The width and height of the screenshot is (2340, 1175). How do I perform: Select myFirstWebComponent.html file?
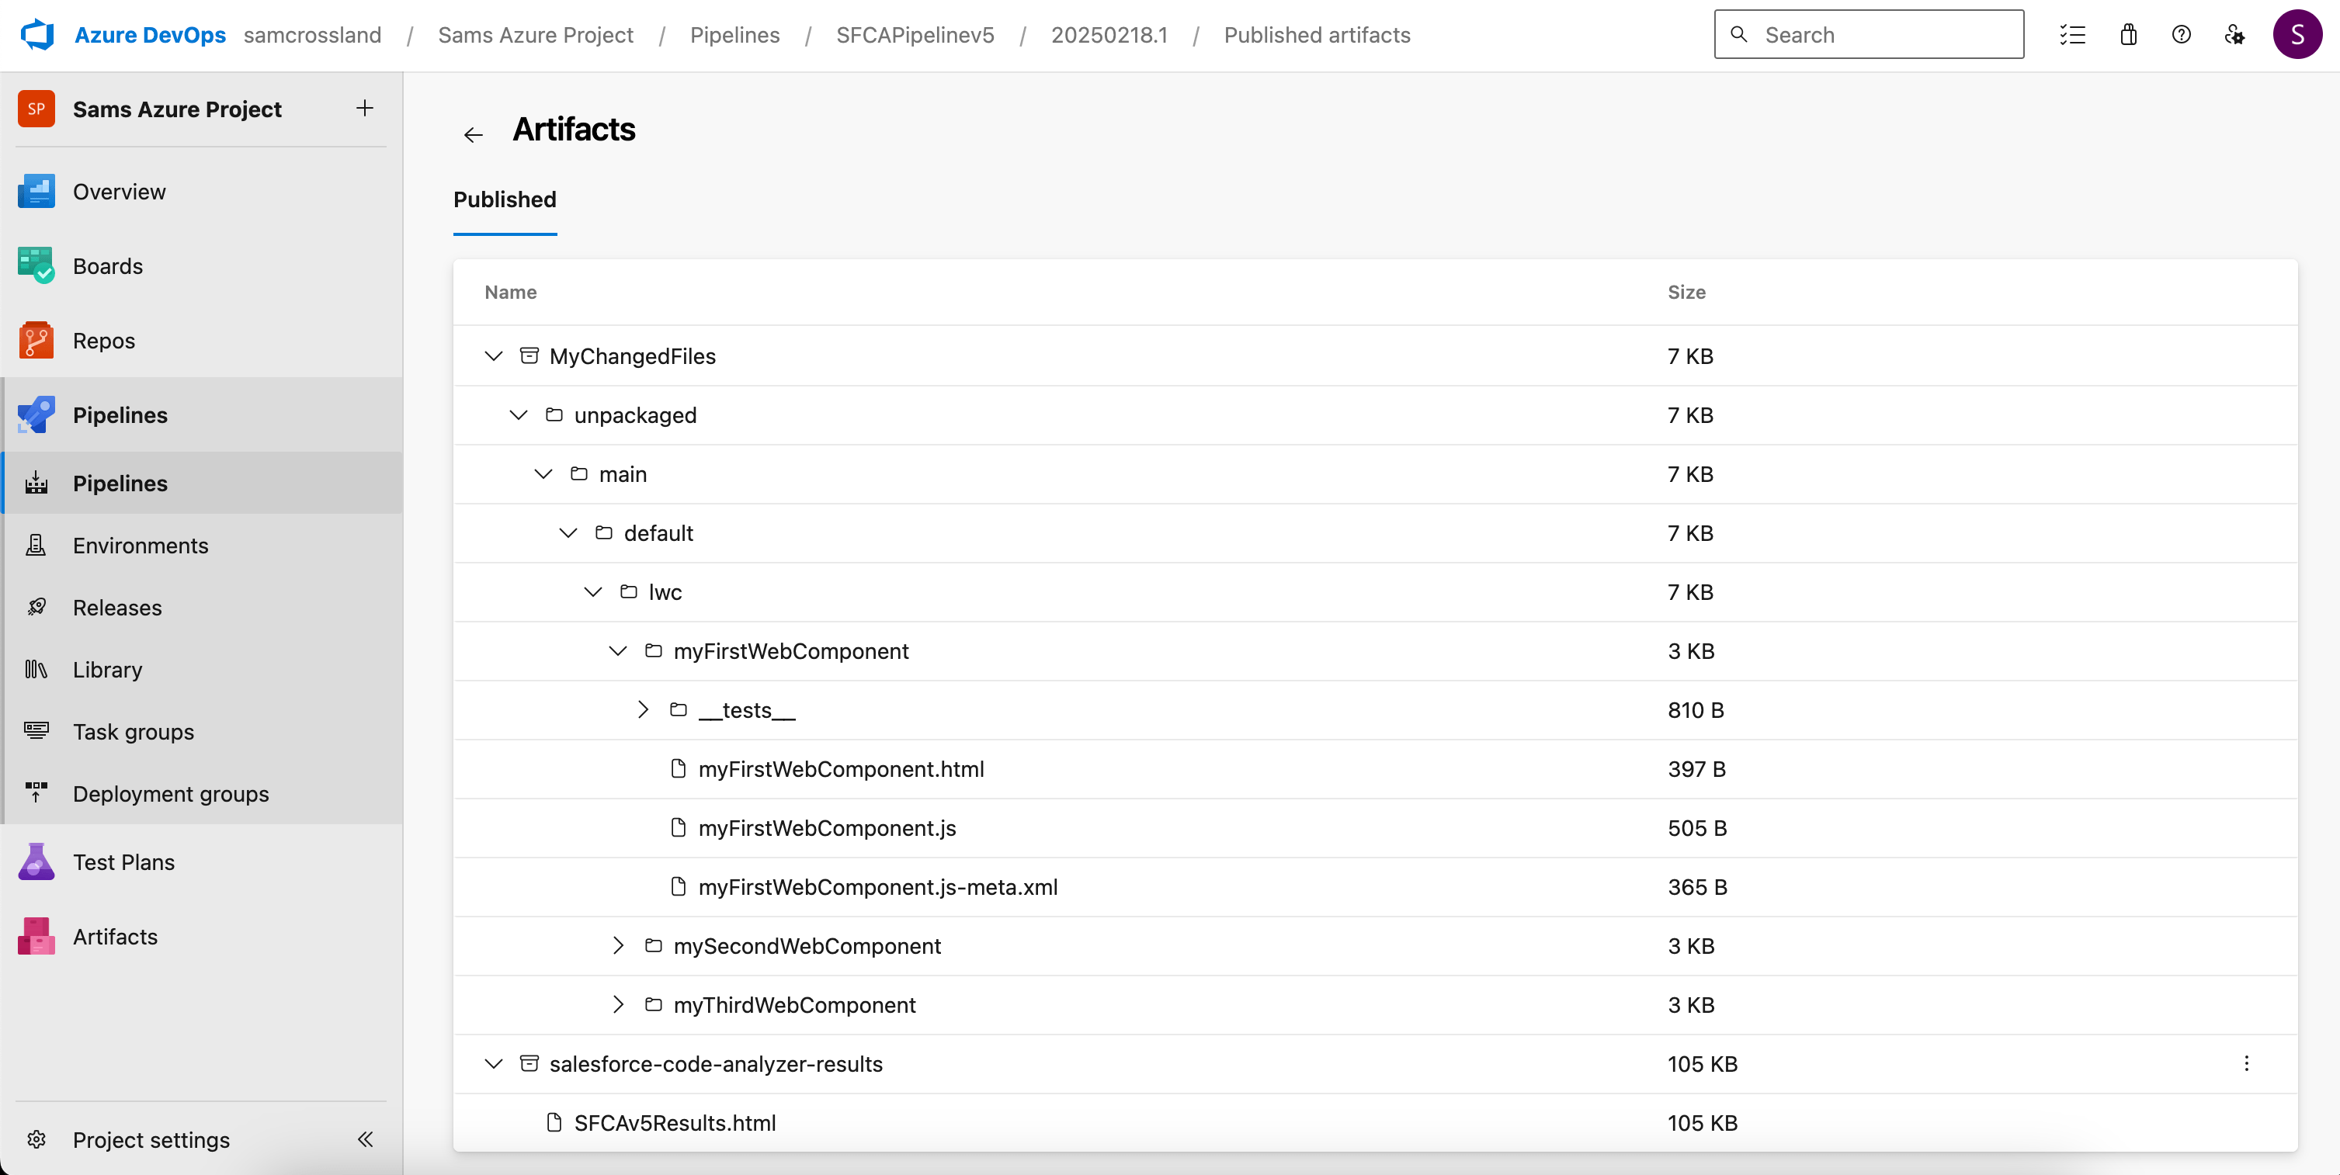[841, 769]
